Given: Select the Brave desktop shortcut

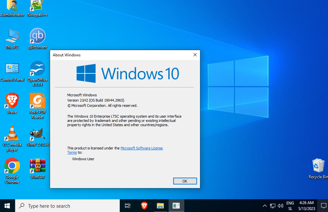Looking at the screenshot, I should coord(12,104).
